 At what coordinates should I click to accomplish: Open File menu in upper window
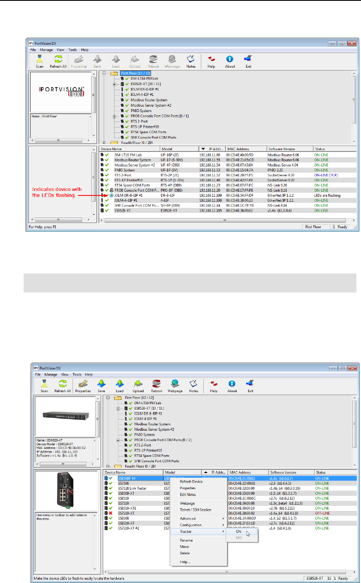point(33,50)
